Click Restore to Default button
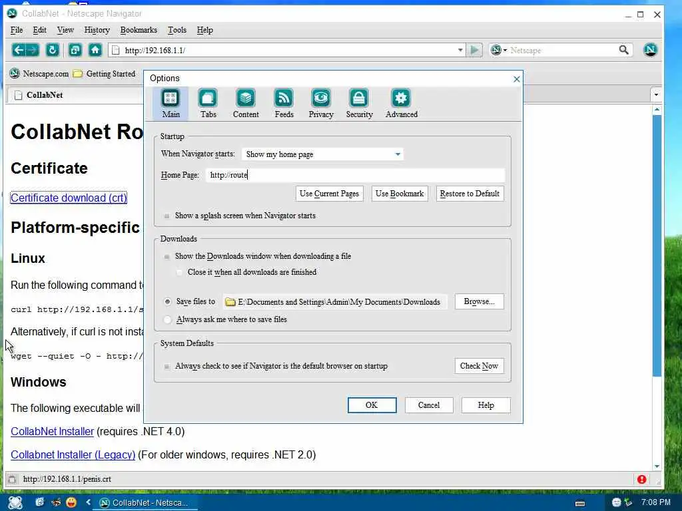The image size is (682, 511). pyautogui.click(x=470, y=194)
